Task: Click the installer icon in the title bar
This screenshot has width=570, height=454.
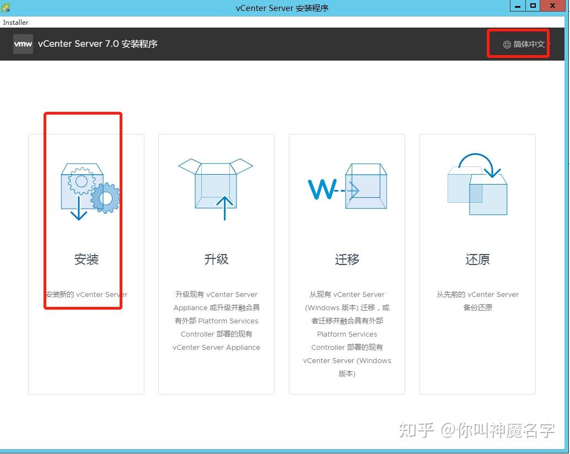Action: [x=6, y=8]
